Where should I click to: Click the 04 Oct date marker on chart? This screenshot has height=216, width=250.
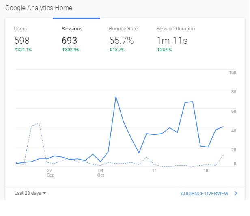[x=101, y=173]
